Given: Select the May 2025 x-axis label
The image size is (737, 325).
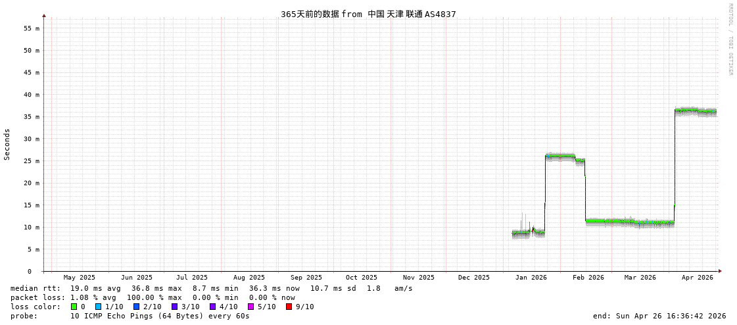Looking at the screenshot, I should click(x=79, y=278).
